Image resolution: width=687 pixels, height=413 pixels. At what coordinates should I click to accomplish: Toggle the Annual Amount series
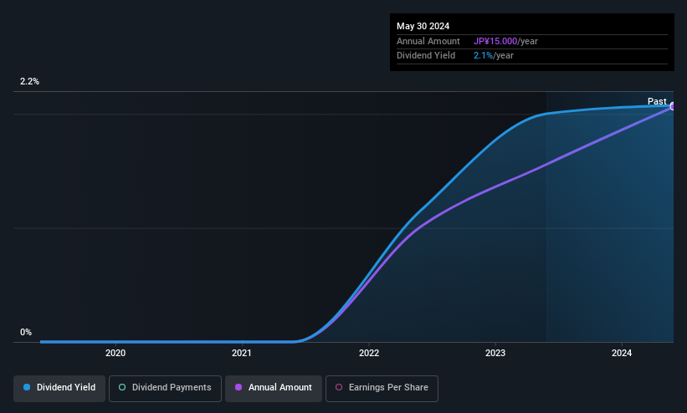pos(274,388)
